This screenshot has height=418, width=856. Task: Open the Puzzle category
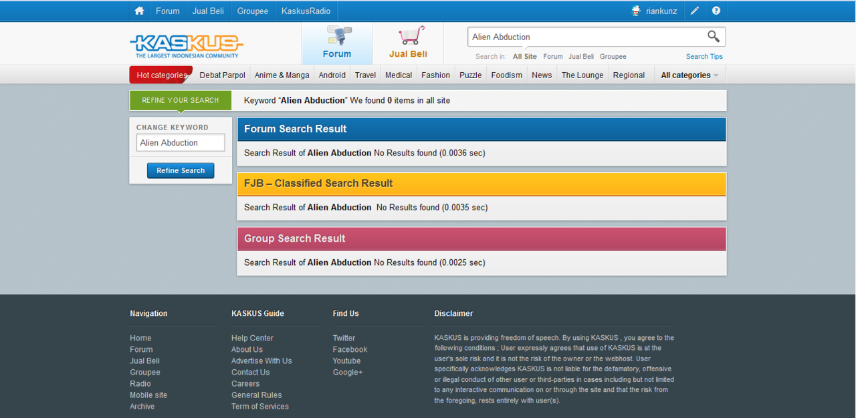(471, 75)
